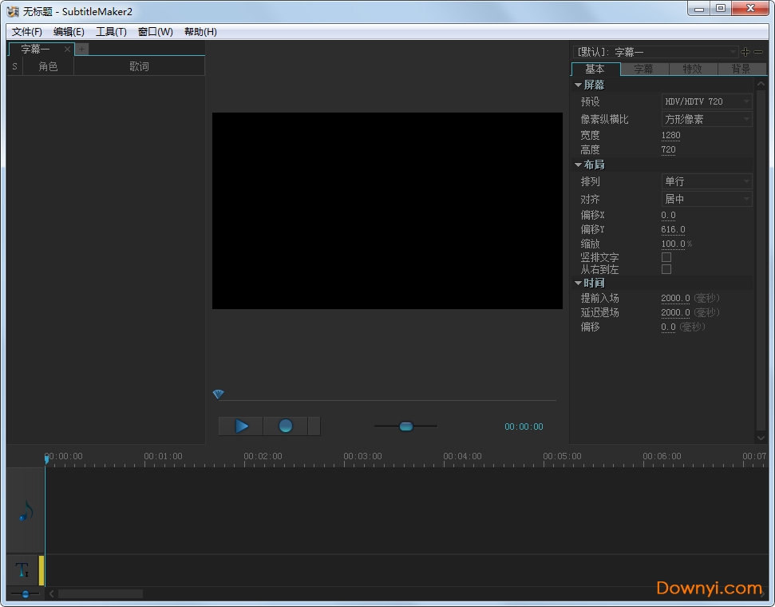Click the blue Play button
This screenshot has height=607, width=775.
(241, 426)
